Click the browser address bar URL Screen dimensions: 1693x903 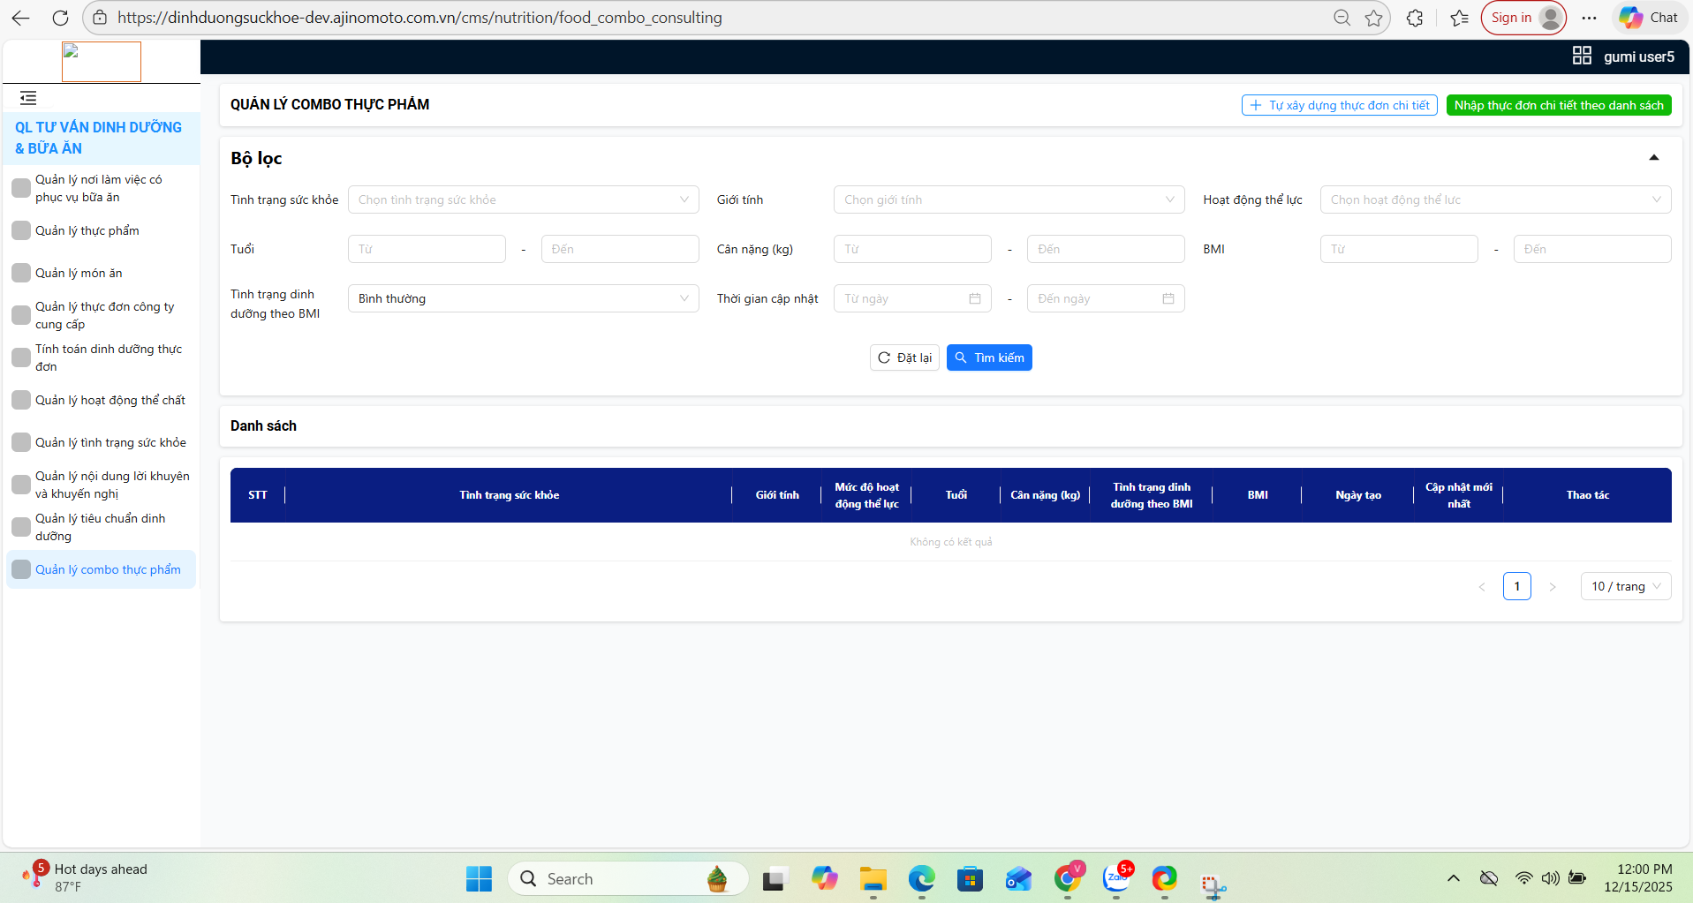click(x=419, y=18)
